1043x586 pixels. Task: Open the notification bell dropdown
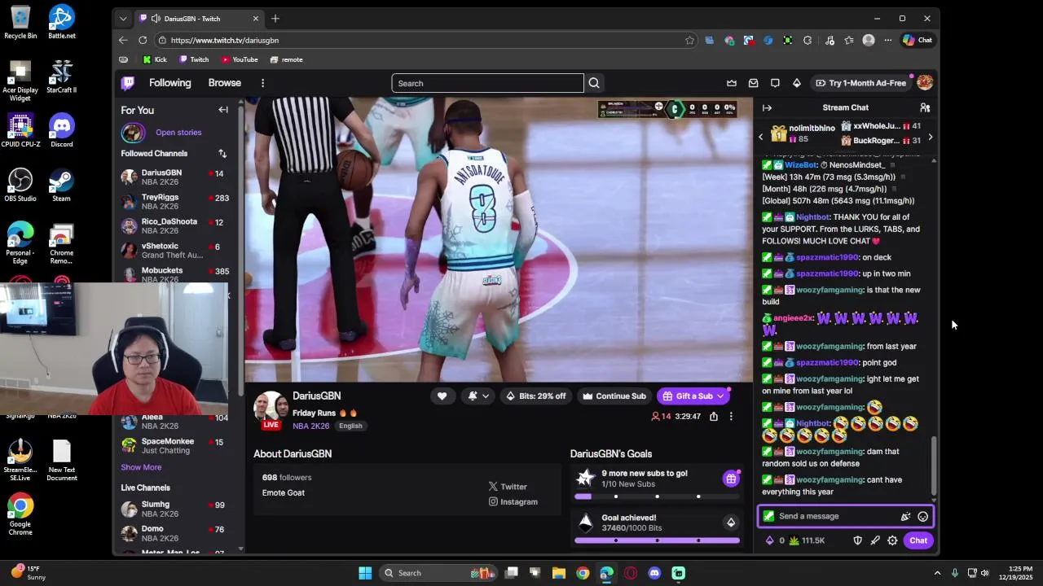click(478, 396)
